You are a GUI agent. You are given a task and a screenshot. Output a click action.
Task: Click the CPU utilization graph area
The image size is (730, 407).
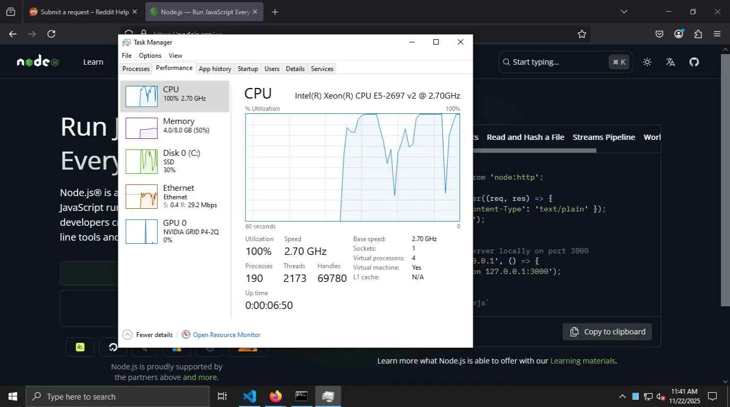[352, 167]
